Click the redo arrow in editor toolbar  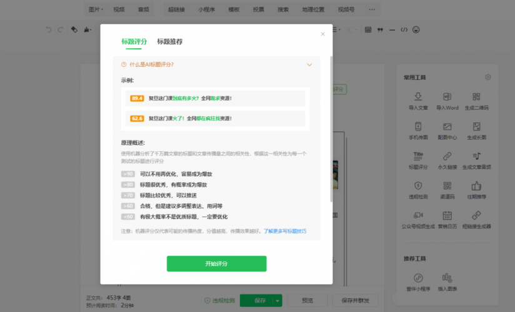coord(61,30)
